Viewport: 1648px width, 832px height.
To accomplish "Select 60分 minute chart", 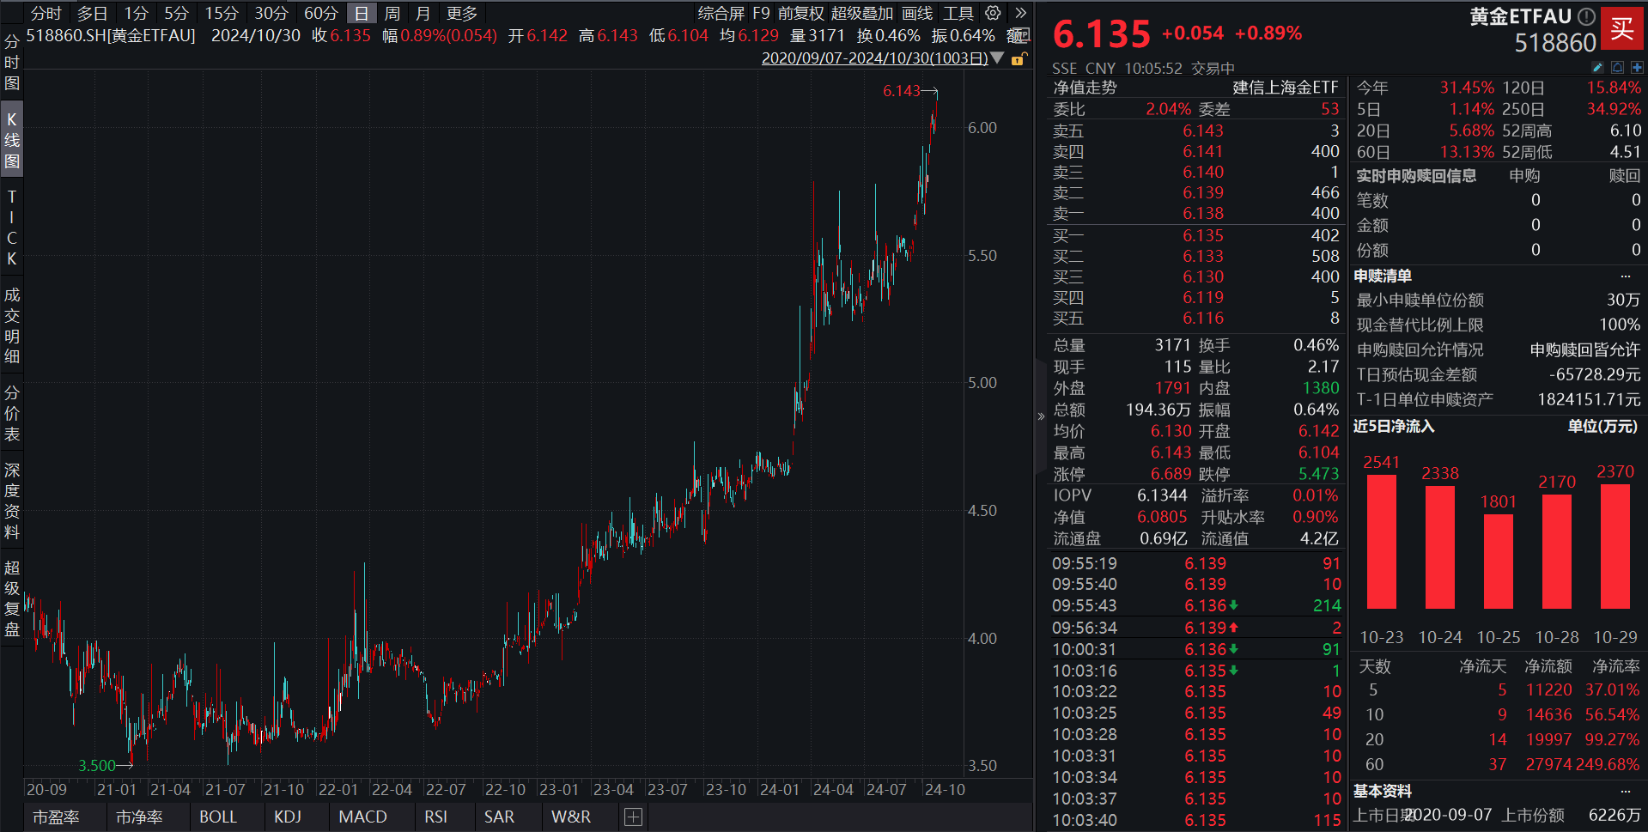I will tap(321, 13).
